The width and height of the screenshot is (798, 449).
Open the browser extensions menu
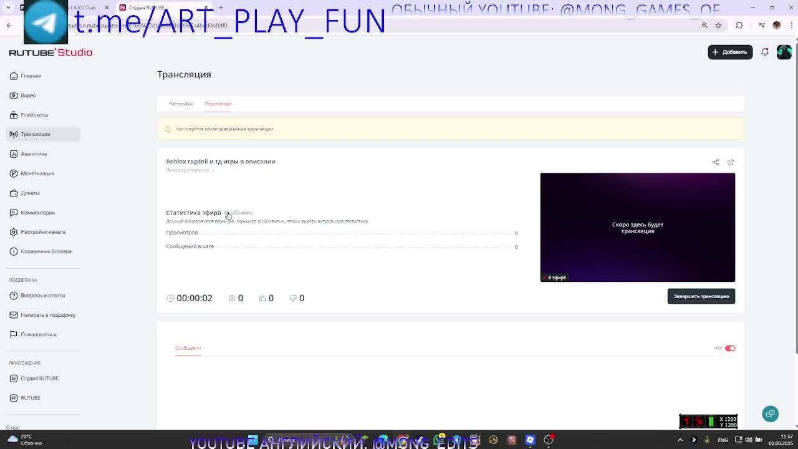(739, 26)
